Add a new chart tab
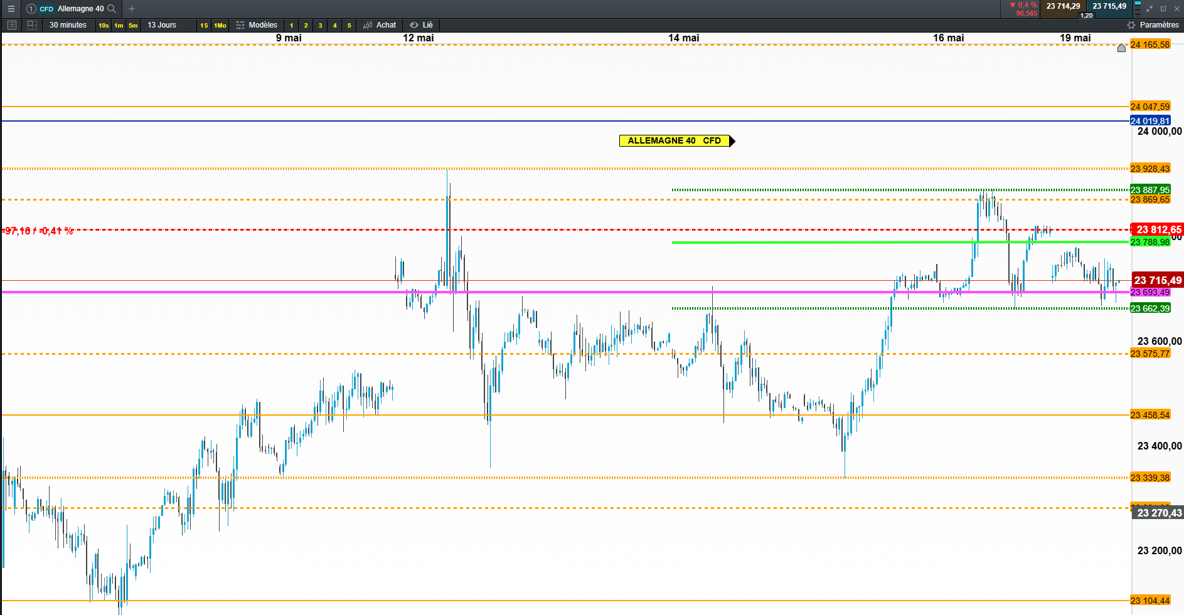 pyautogui.click(x=132, y=9)
